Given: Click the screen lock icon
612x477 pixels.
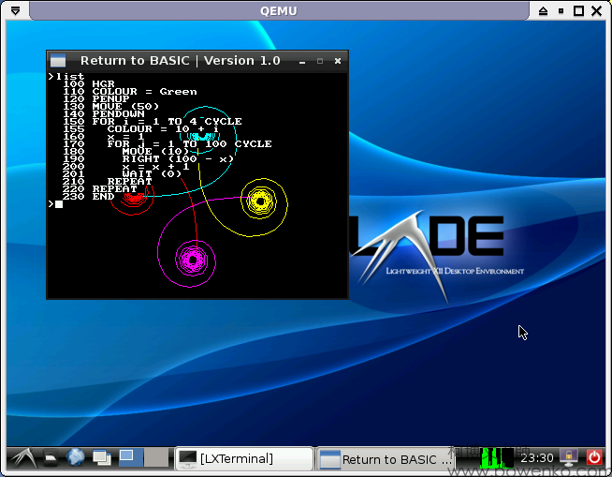Looking at the screenshot, I should [x=569, y=457].
